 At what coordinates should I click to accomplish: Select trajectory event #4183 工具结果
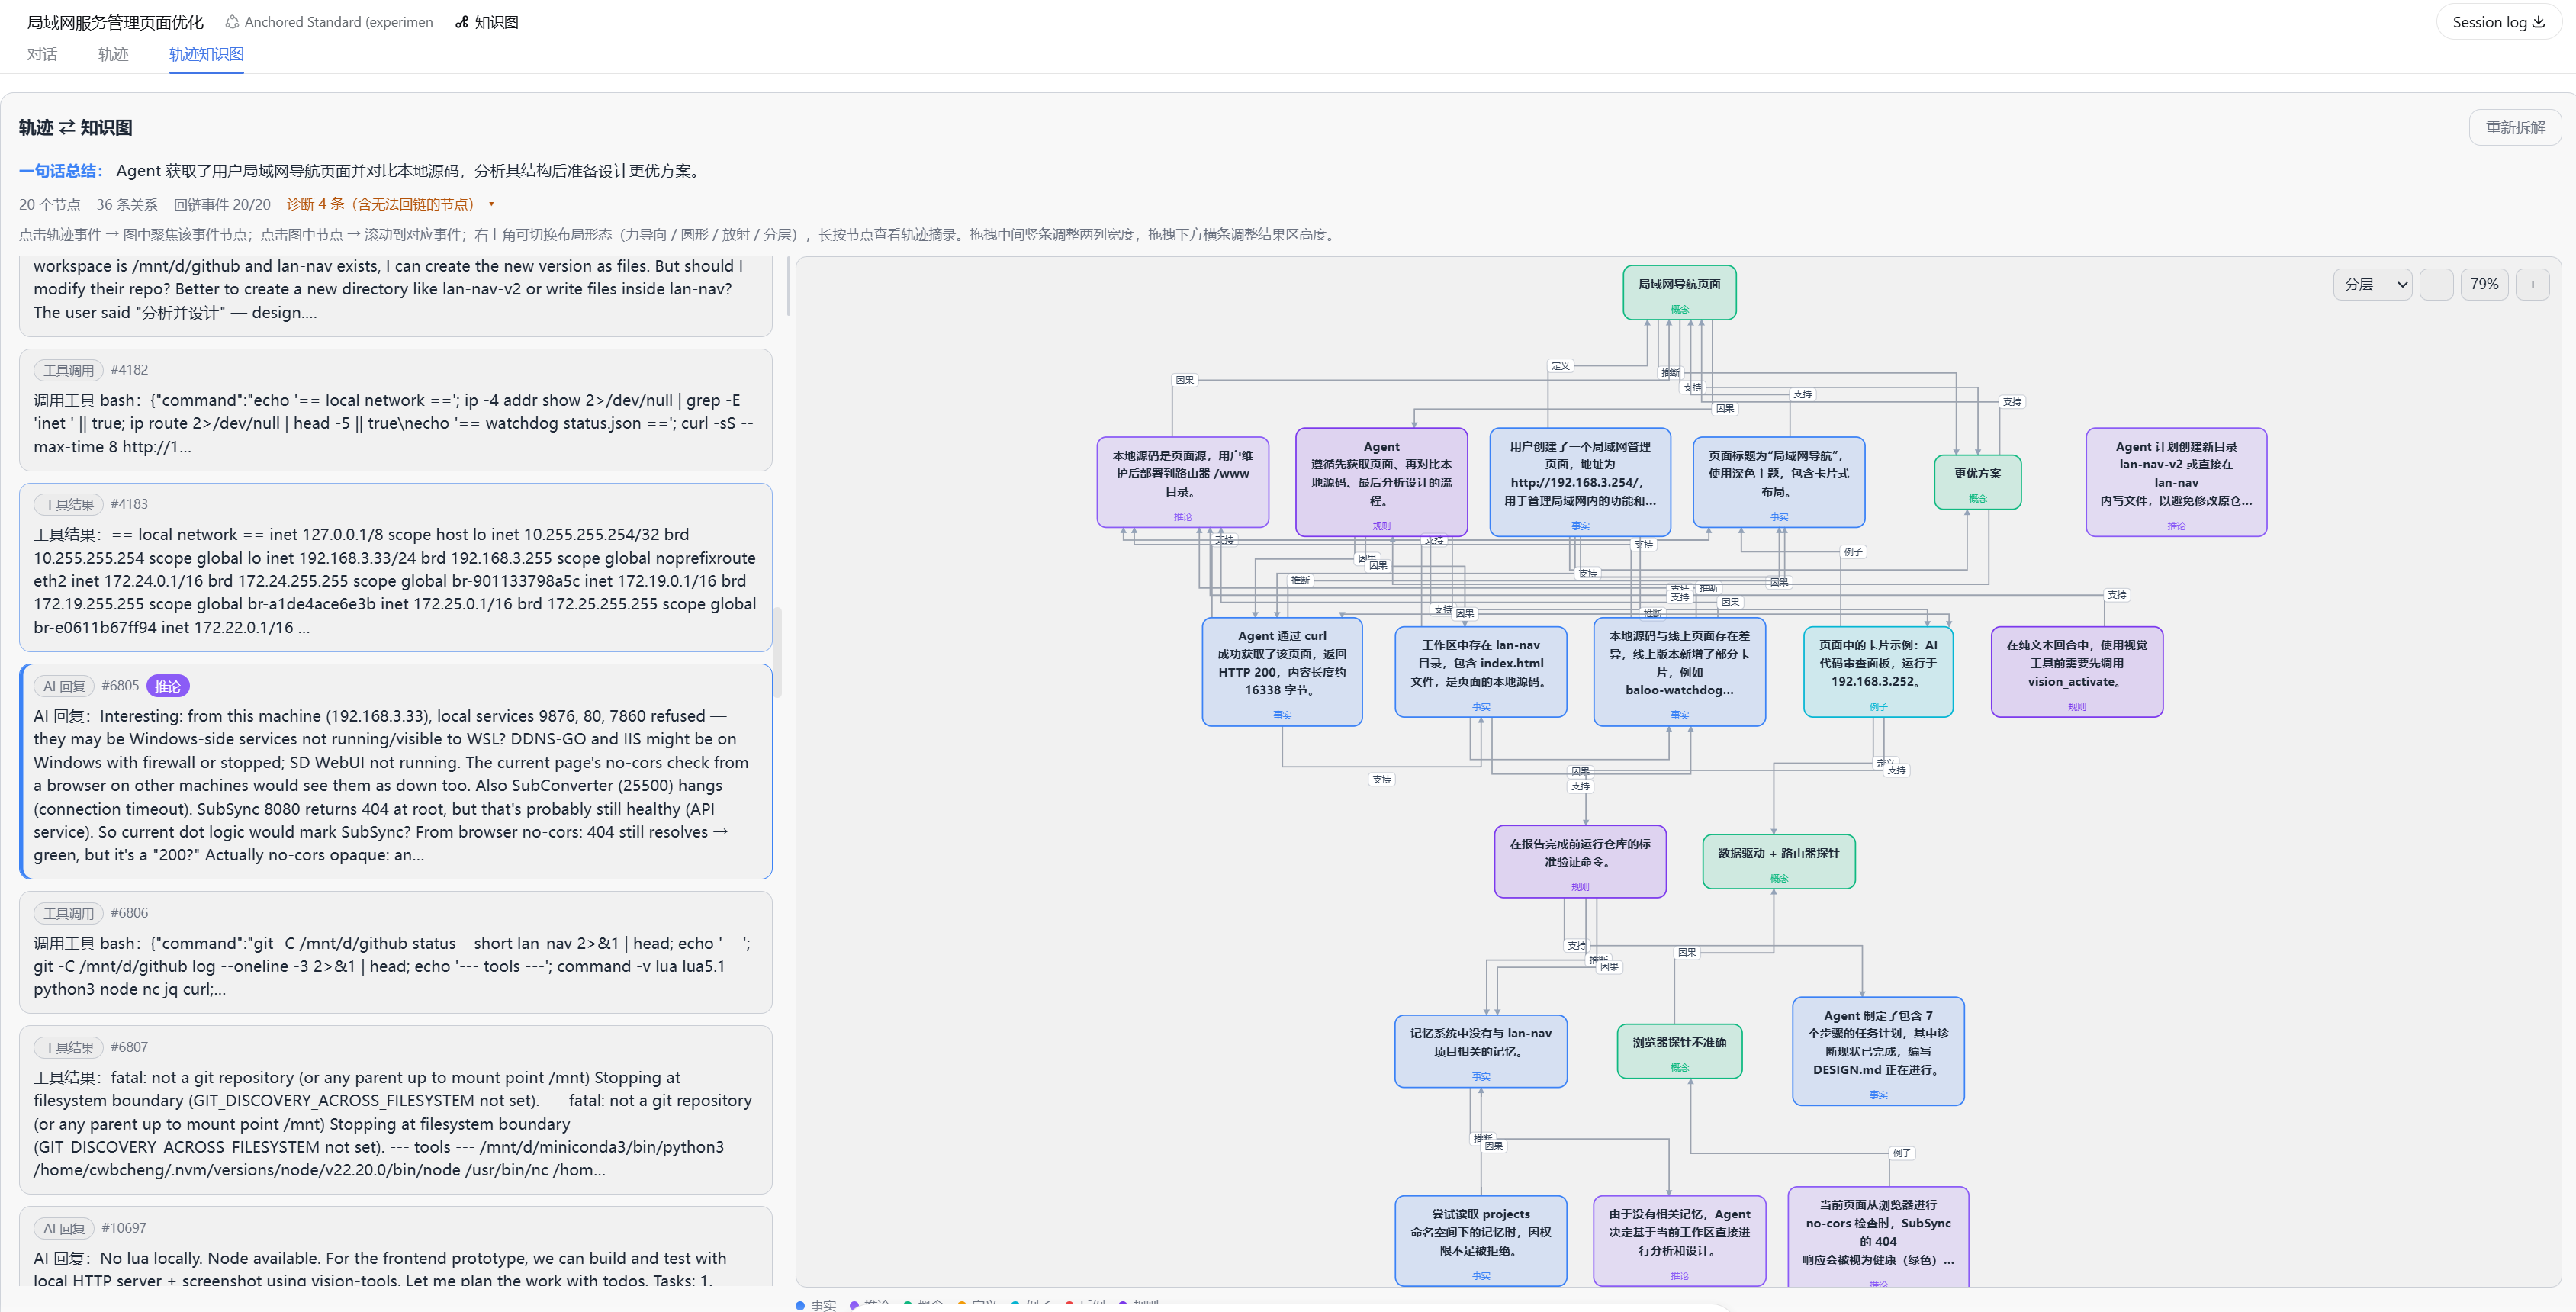point(395,567)
